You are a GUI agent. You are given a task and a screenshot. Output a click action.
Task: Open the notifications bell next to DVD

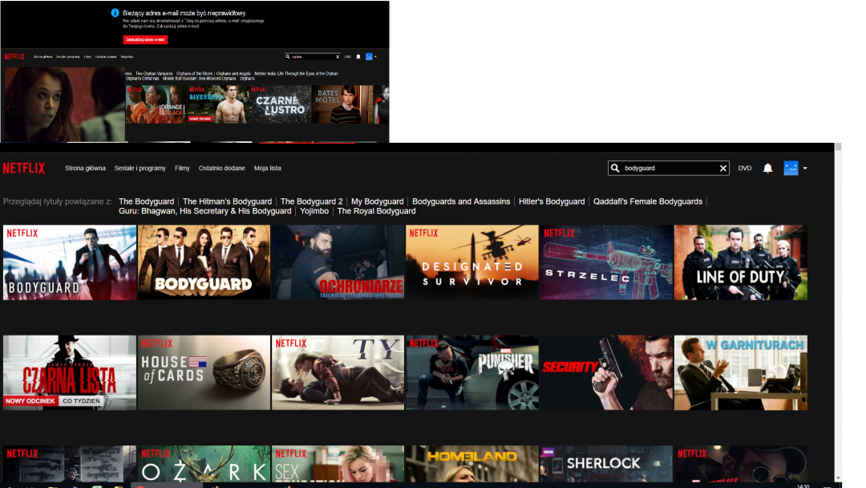[x=767, y=169]
